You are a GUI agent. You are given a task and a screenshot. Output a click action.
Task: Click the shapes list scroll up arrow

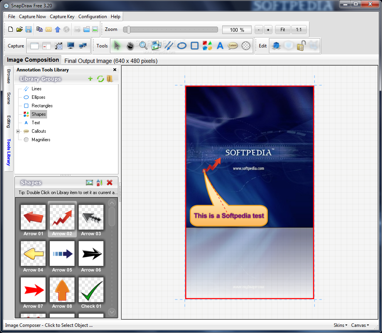(112, 203)
